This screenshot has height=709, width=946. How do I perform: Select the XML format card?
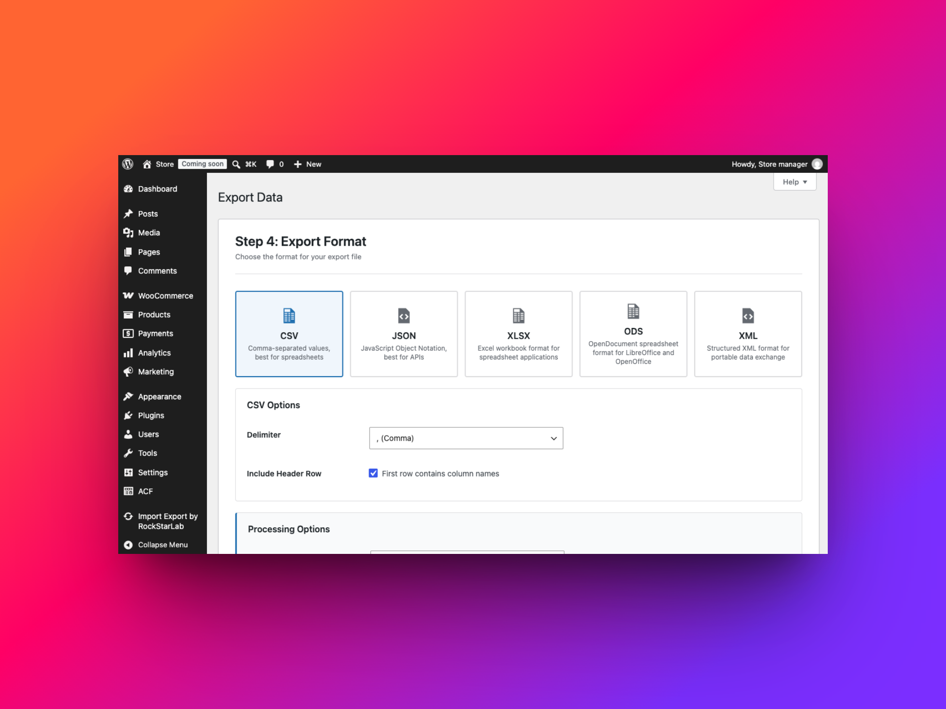click(x=748, y=334)
